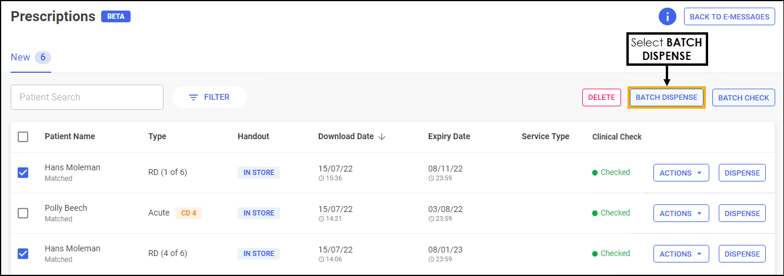
Task: Click the BETA badge beside Prescriptions
Action: pyautogui.click(x=116, y=16)
